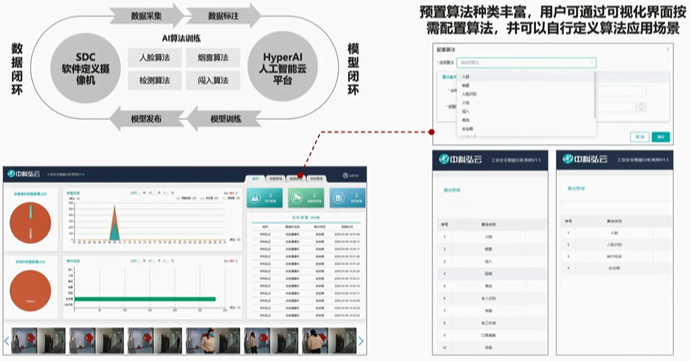Open the day dropdown in event type chart
690x361 pixels.
pos(167,260)
